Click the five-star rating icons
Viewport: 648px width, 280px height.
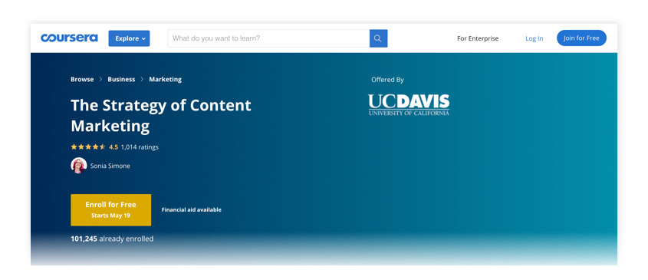[88, 147]
